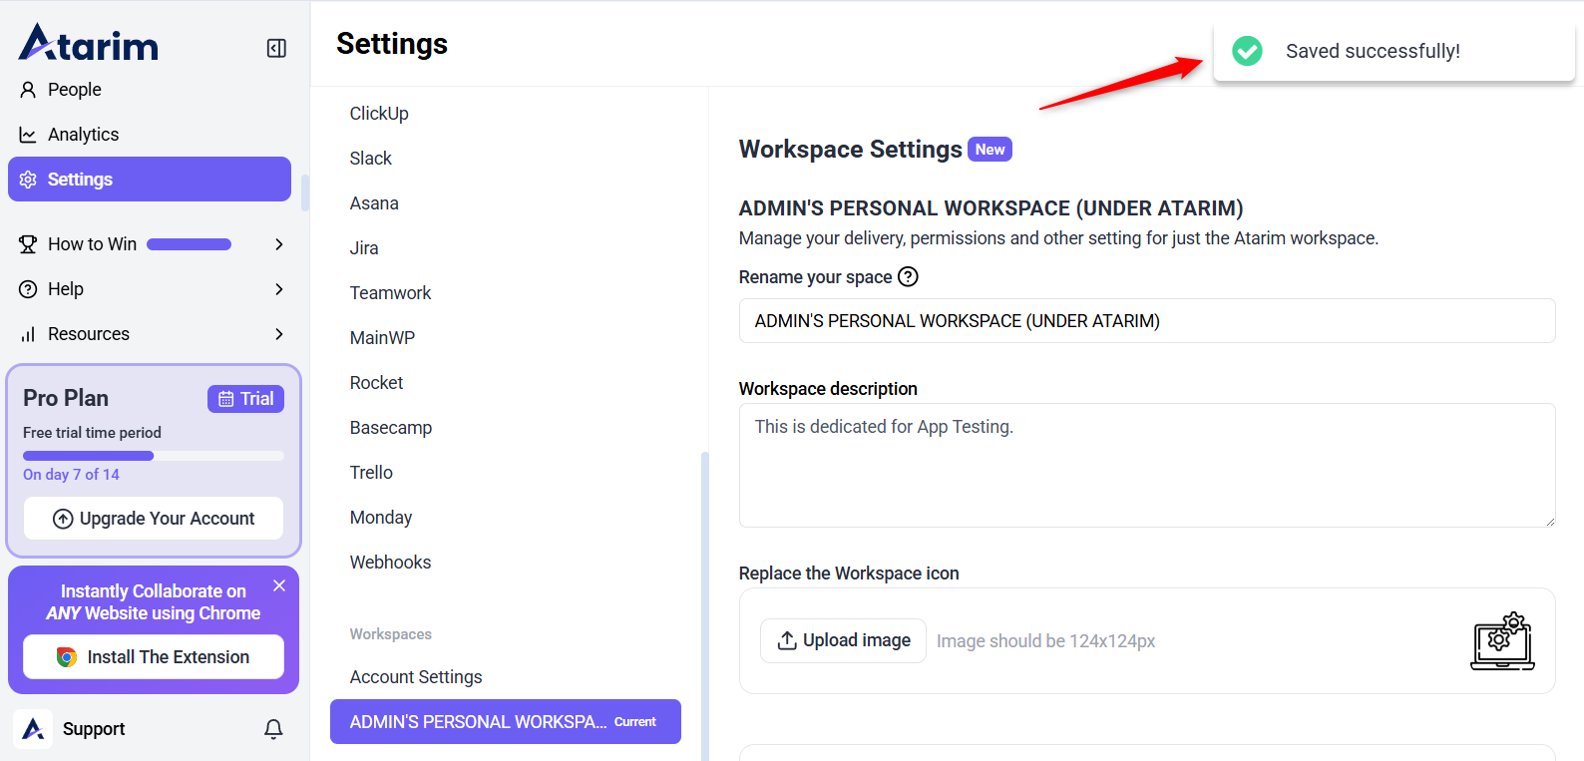Select the Slack integration settings
1584x761 pixels.
tap(371, 159)
